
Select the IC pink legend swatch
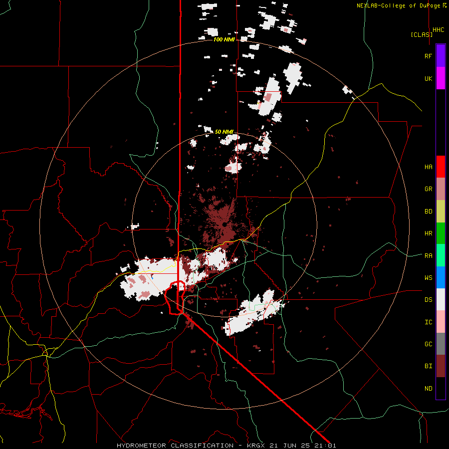click(441, 322)
